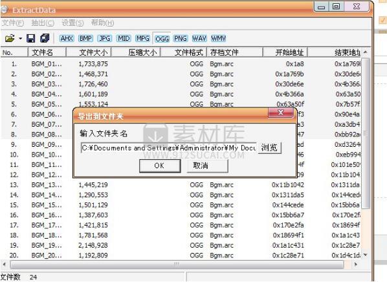The width and height of the screenshot is (387, 282).
Task: Click the single save floppy icon
Action: tap(31, 38)
